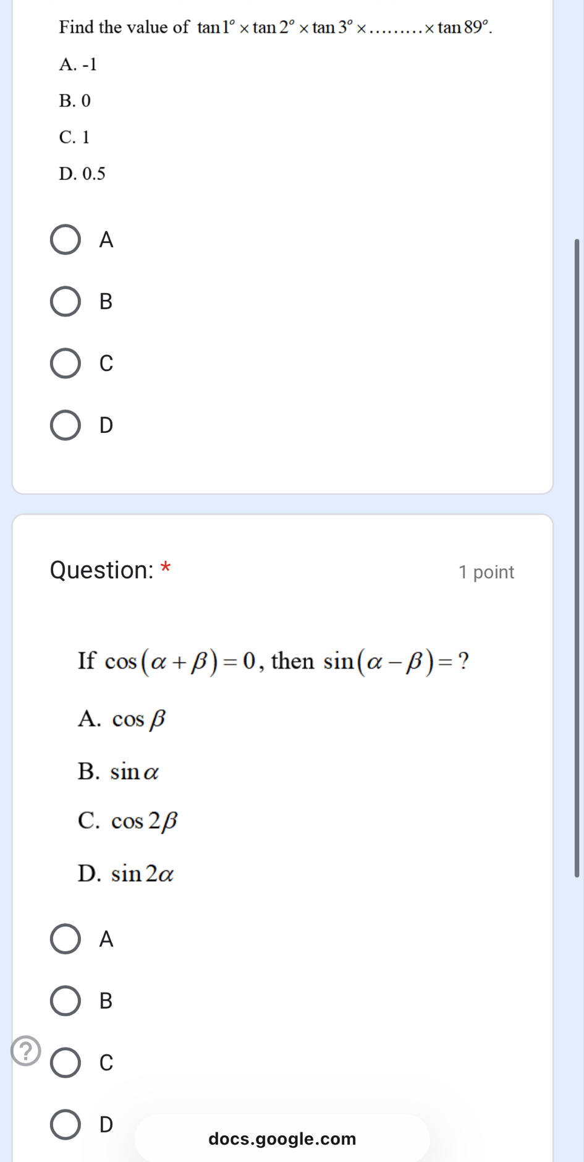The image size is (584, 1162).
Task: Tap the 'A. -1' answer choice text
Action: coord(78,64)
